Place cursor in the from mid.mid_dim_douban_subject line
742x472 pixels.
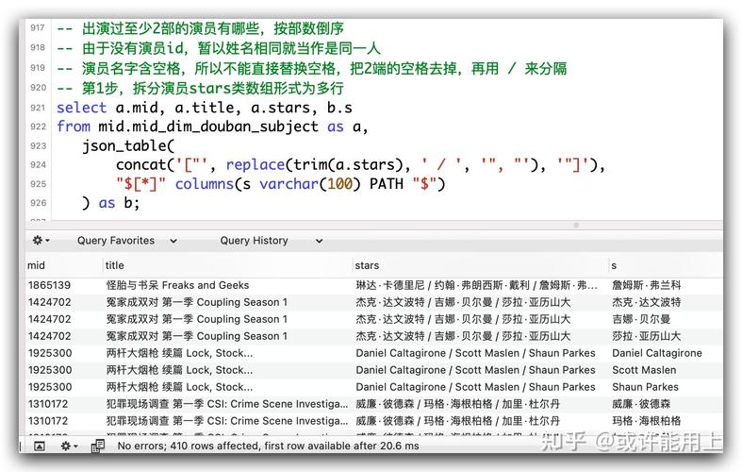212,126
